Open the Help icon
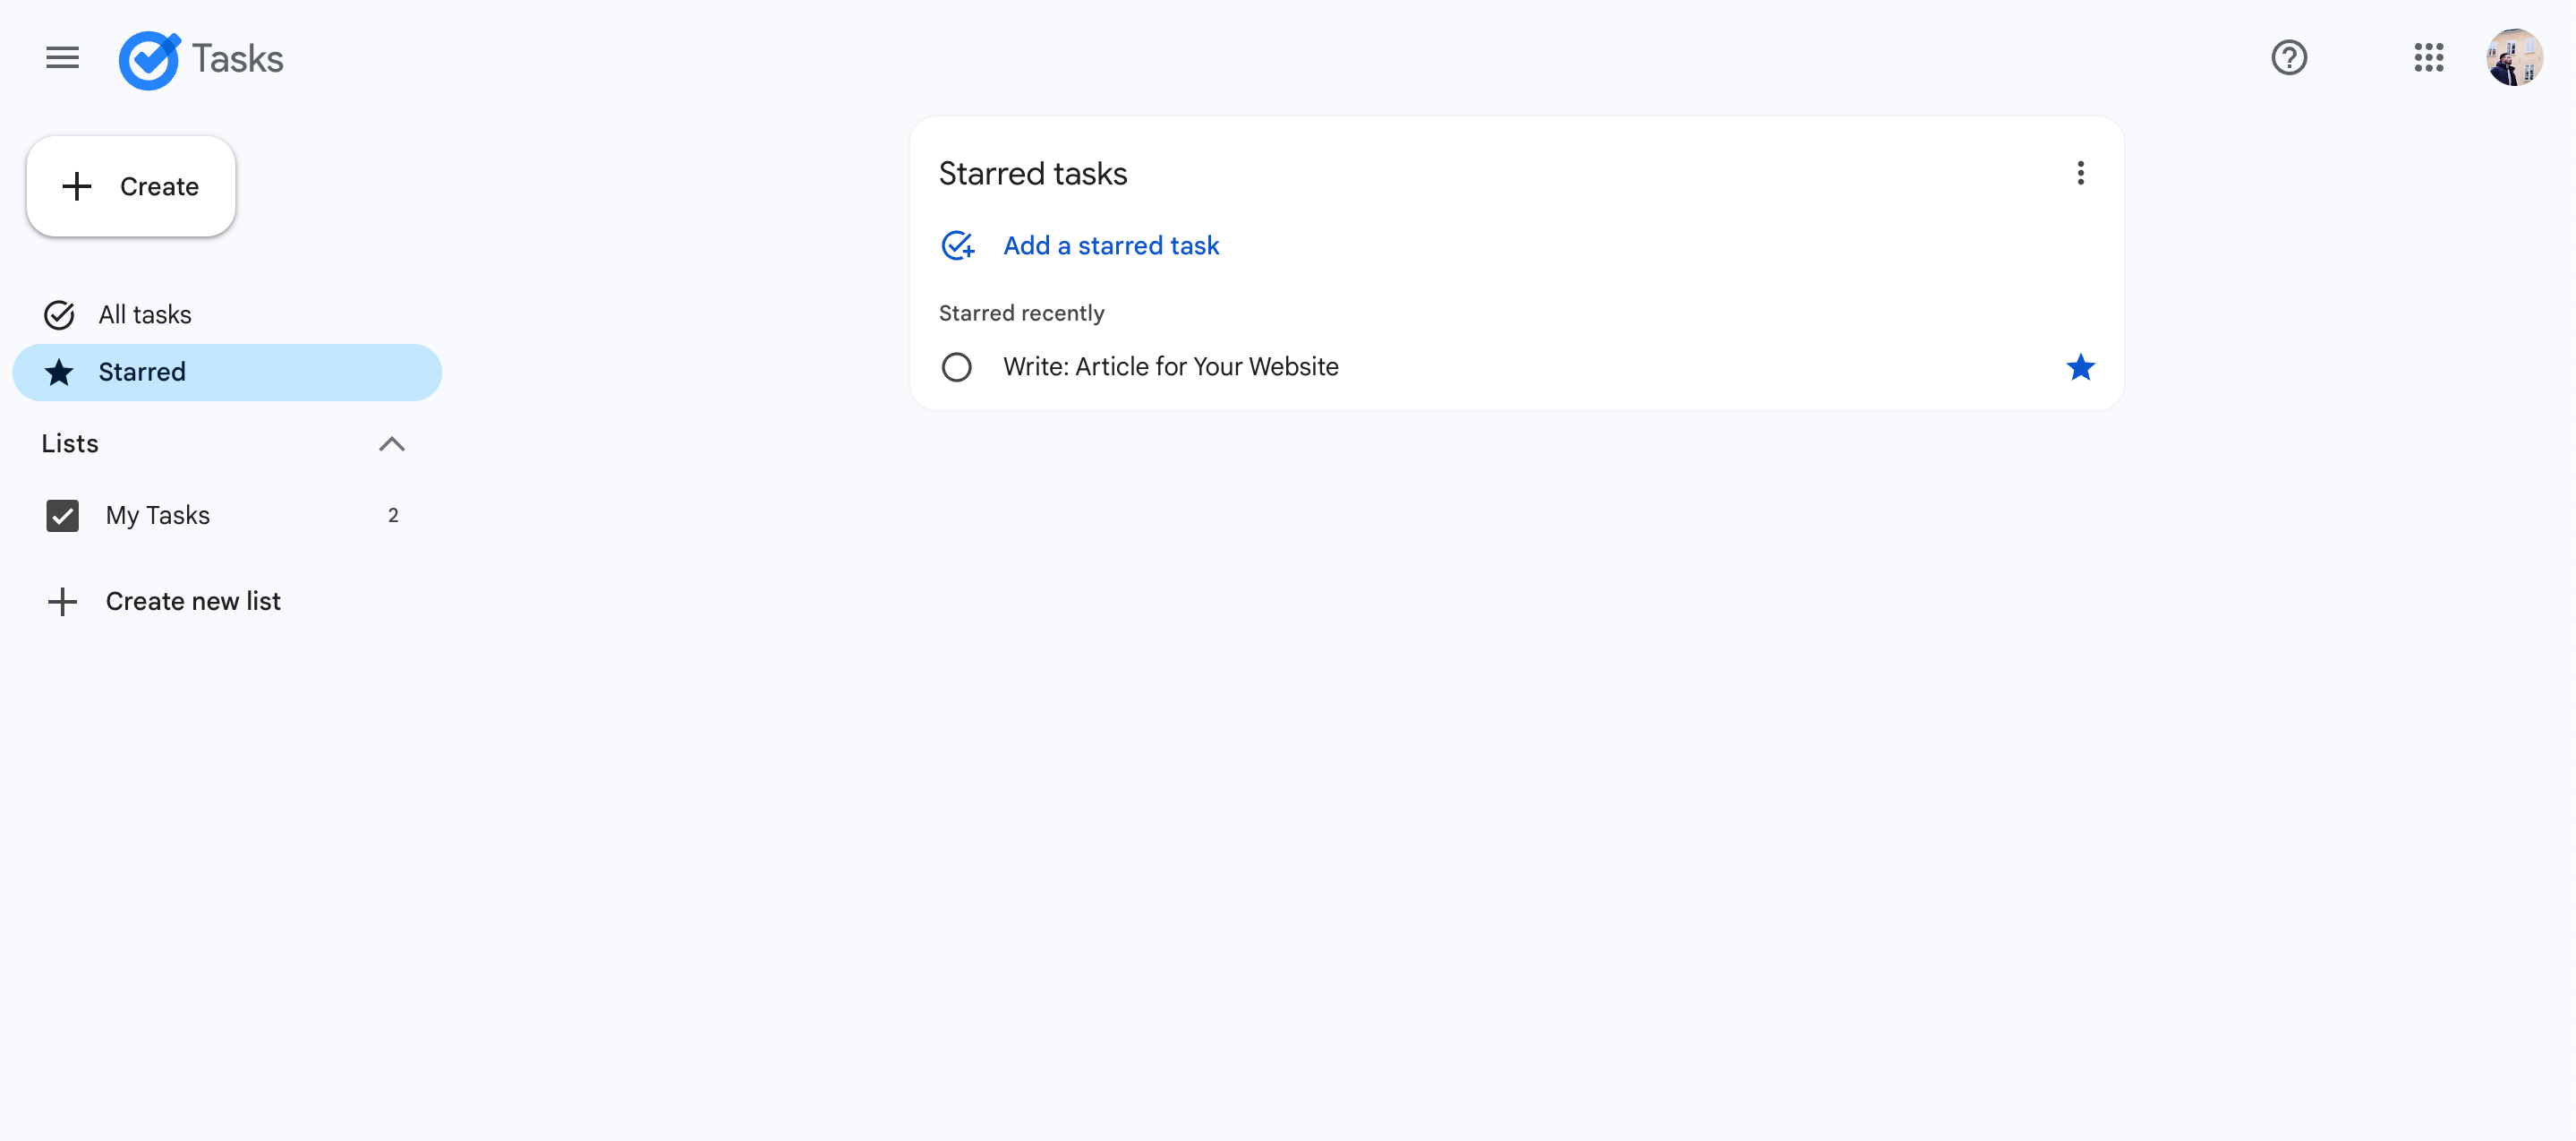Image resolution: width=2576 pixels, height=1141 pixels. (2289, 58)
